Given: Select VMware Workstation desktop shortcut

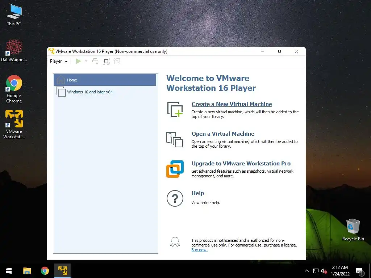Looking at the screenshot, I should coord(14,125).
